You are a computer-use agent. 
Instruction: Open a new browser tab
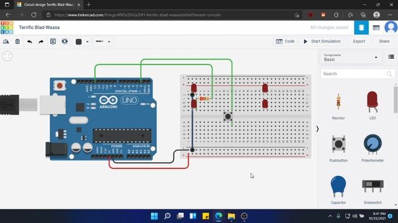(x=88, y=4)
